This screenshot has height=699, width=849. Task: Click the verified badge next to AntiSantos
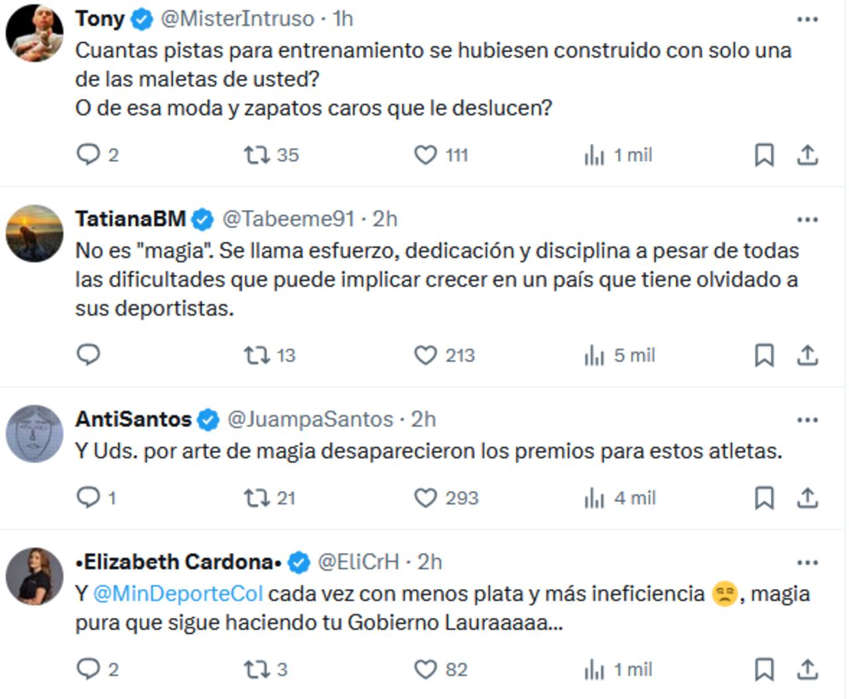click(x=208, y=418)
